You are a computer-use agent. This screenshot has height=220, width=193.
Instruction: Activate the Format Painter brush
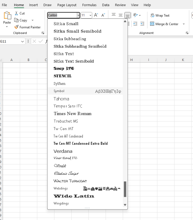click(16, 27)
